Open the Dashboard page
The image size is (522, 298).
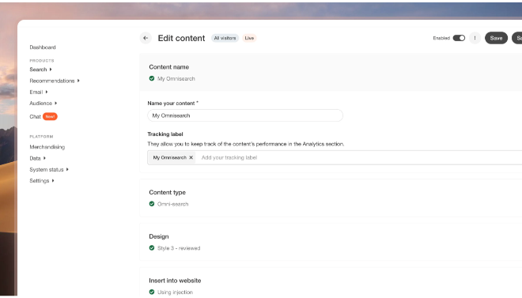click(43, 47)
